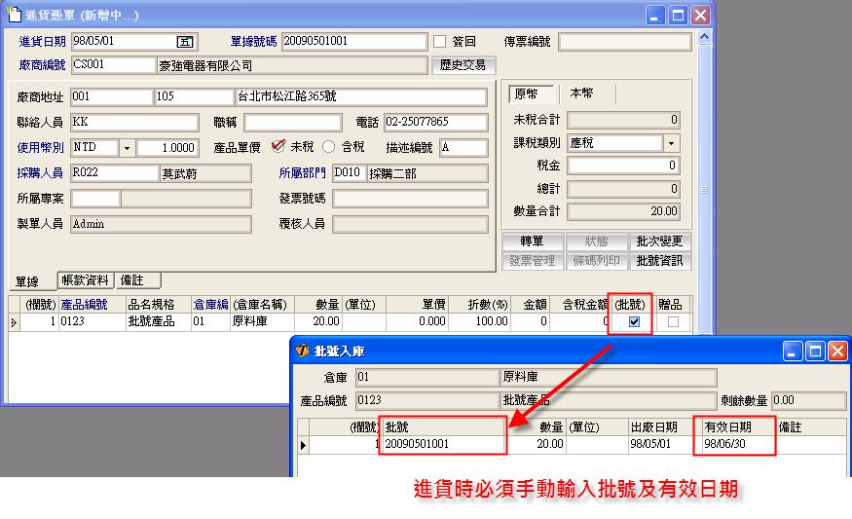The height and width of the screenshot is (519, 852).
Task: Click the 歷史交易 button
Action: coord(463,65)
